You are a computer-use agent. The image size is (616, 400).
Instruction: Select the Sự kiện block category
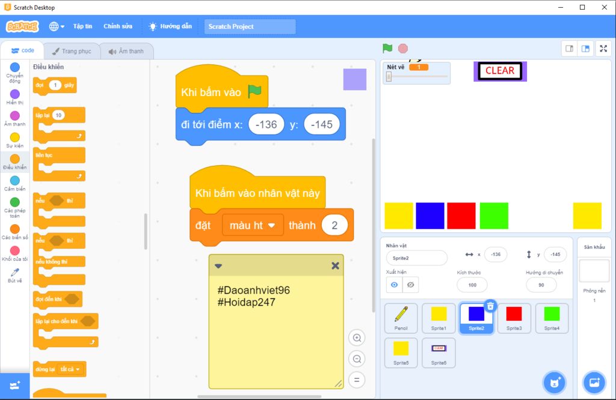pos(15,140)
